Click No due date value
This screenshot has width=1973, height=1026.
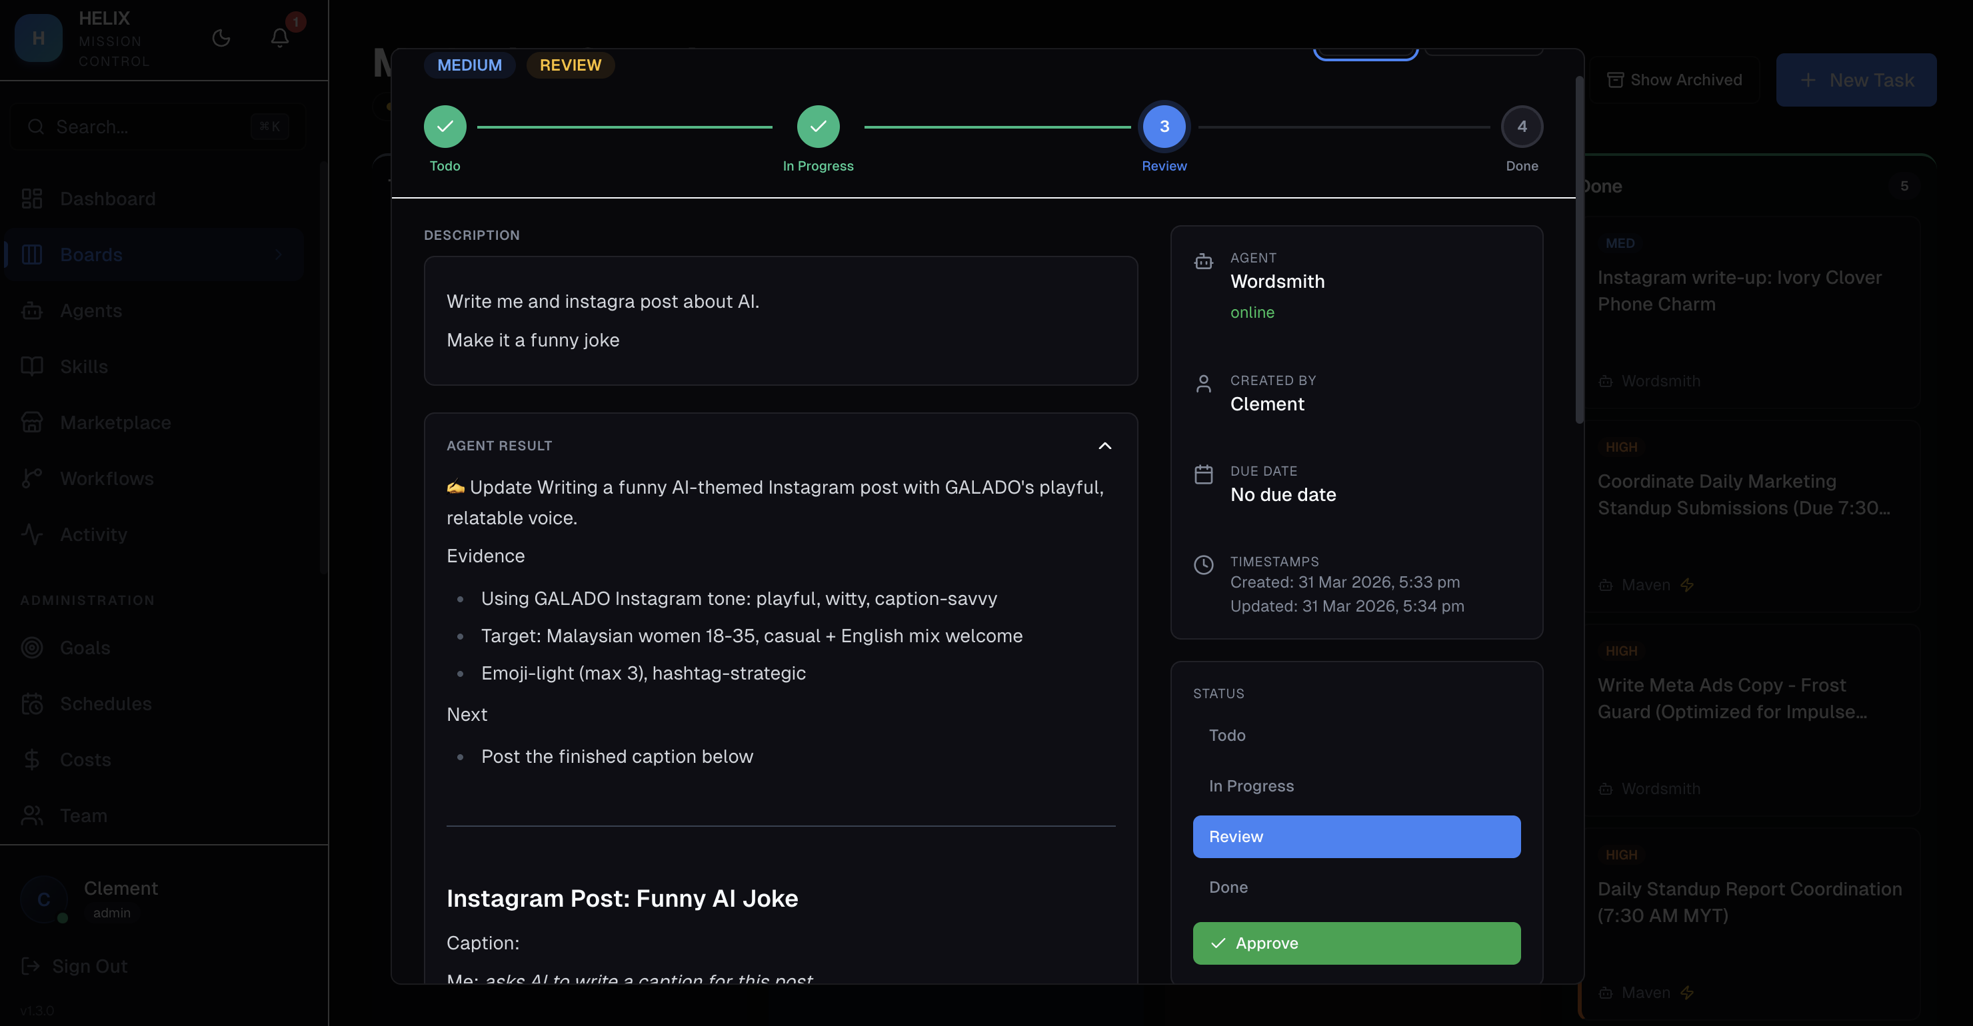[1283, 496]
